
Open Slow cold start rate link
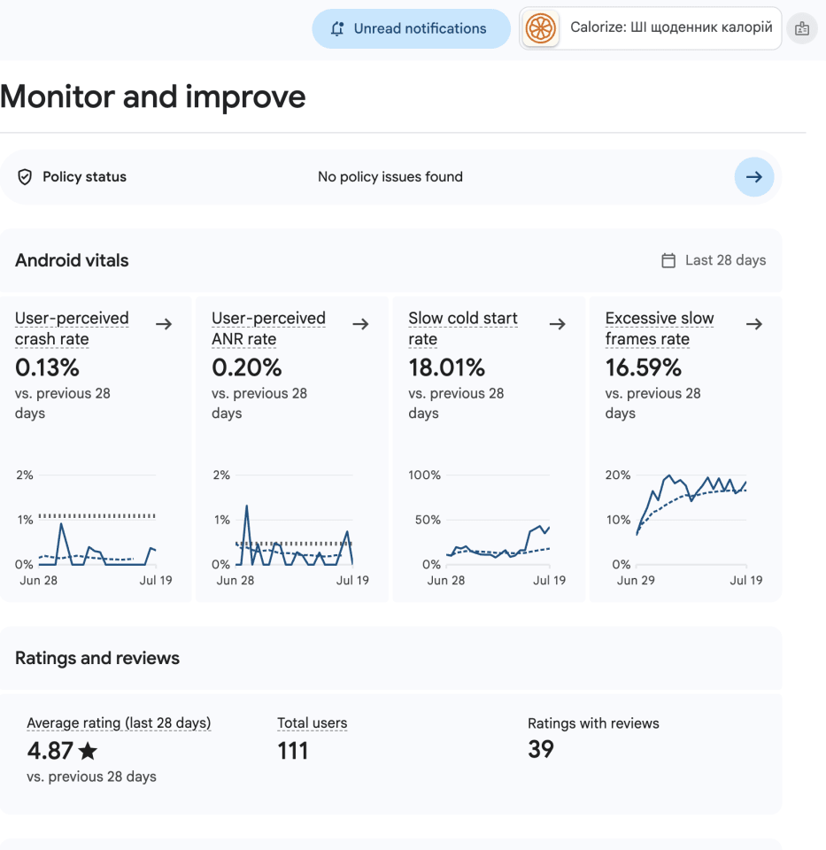click(463, 328)
